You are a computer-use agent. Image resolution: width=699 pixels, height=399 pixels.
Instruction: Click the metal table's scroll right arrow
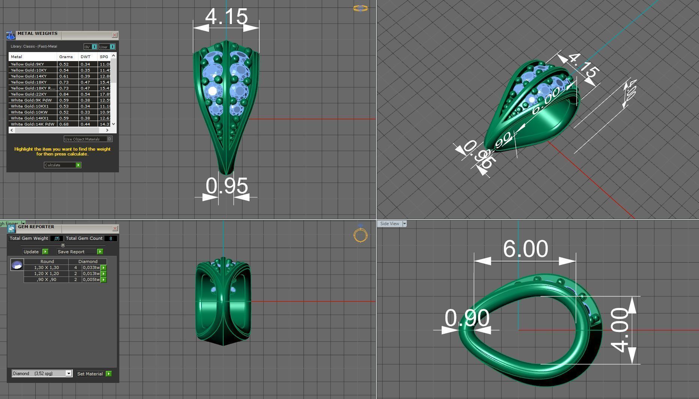[x=107, y=130]
